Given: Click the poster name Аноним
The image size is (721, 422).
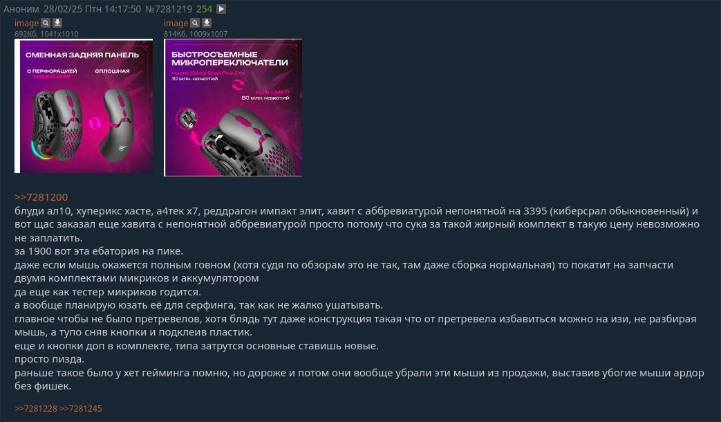Looking at the screenshot, I should pyautogui.click(x=21, y=9).
